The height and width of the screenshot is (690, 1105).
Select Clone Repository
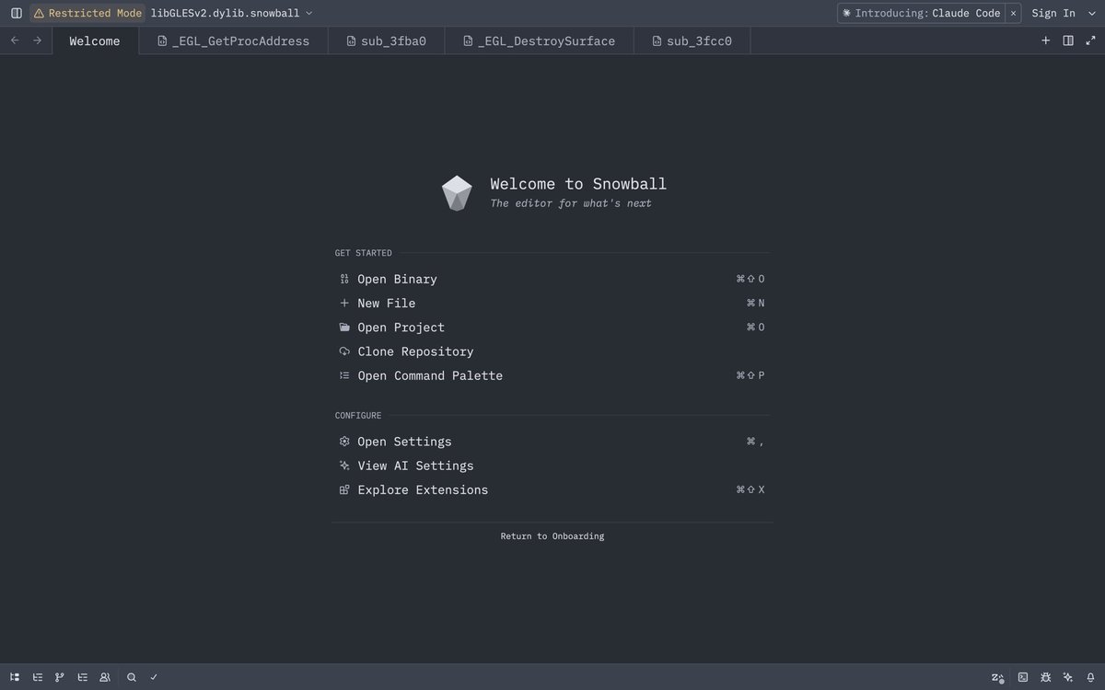pyautogui.click(x=552, y=351)
